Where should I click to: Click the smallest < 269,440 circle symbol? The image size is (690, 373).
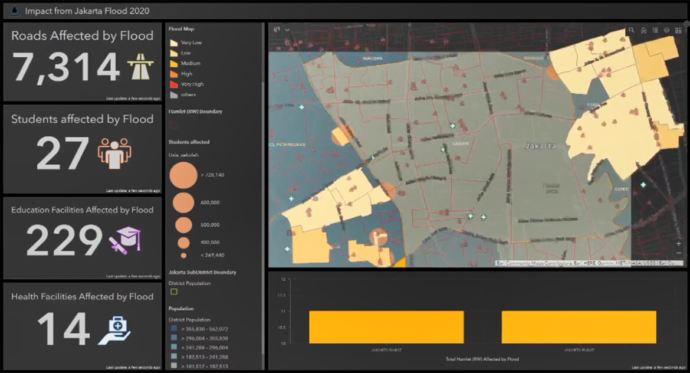click(x=183, y=256)
